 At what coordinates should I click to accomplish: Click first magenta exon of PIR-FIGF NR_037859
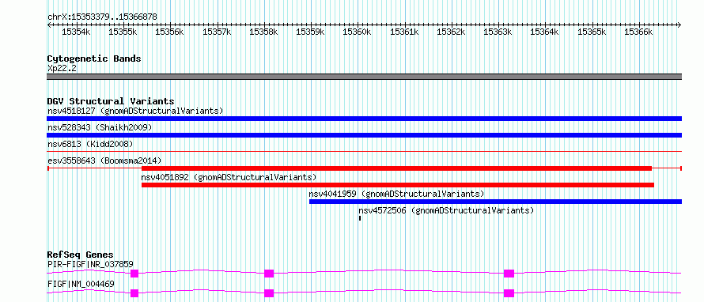pyautogui.click(x=134, y=274)
